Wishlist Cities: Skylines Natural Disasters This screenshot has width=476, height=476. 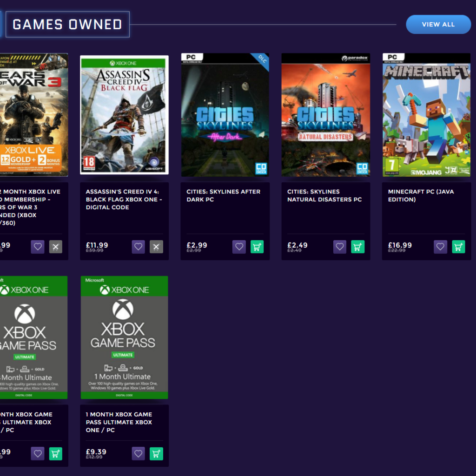[x=339, y=247]
